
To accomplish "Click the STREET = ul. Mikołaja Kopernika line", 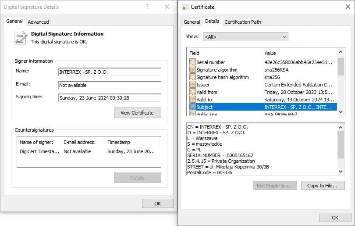I will click(228, 167).
